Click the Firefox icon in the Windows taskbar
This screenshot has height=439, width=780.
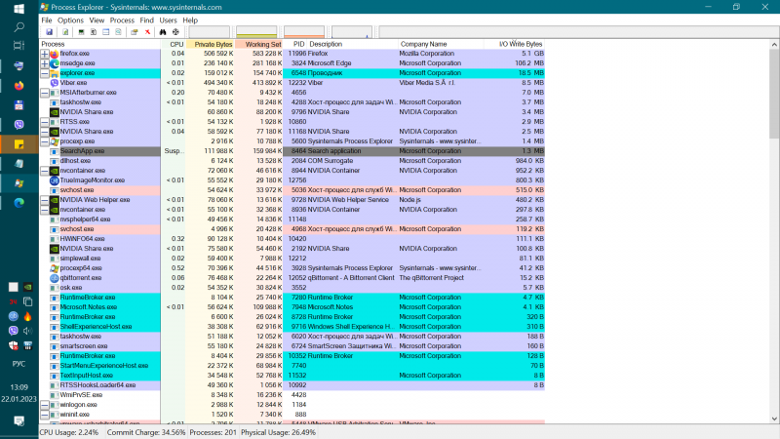(19, 85)
